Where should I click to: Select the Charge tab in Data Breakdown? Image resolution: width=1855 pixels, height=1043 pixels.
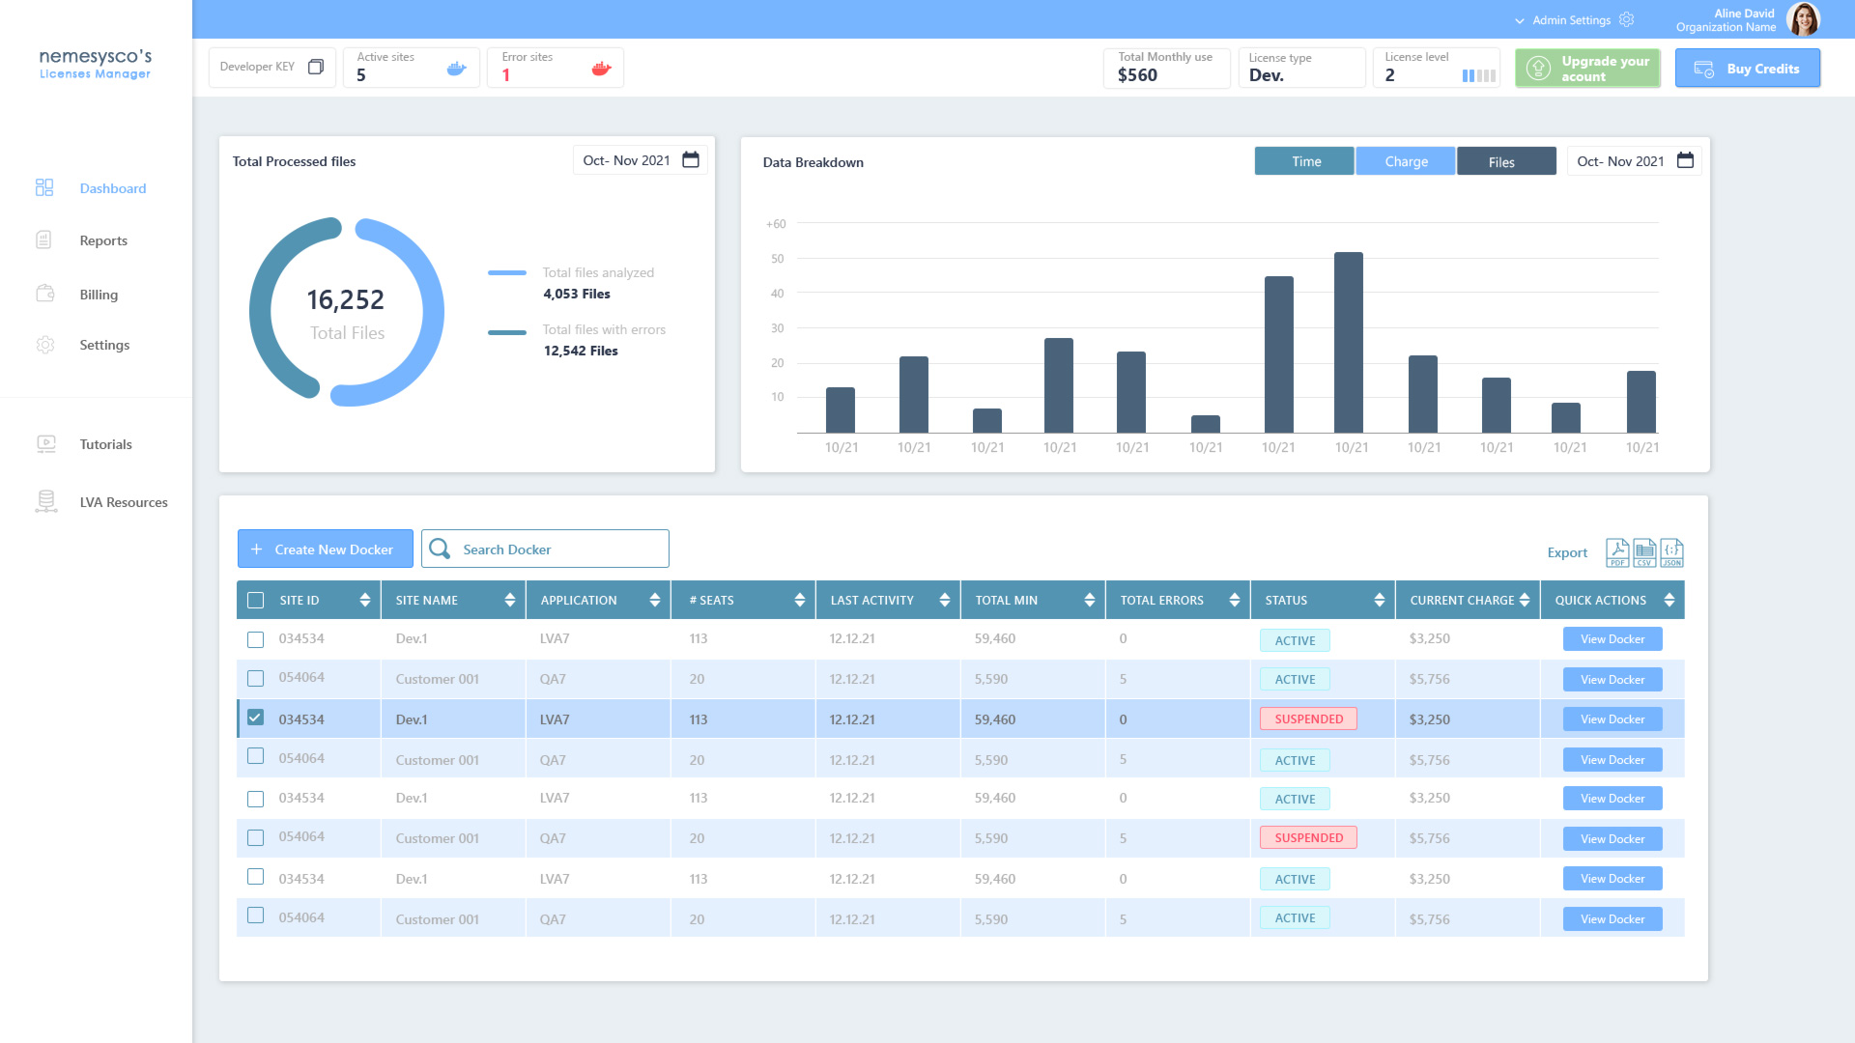click(x=1405, y=161)
